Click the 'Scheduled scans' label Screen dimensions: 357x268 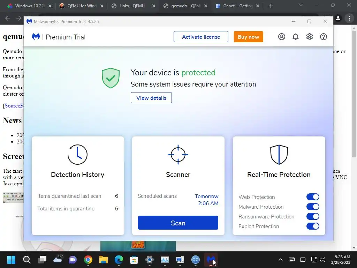coord(157,196)
